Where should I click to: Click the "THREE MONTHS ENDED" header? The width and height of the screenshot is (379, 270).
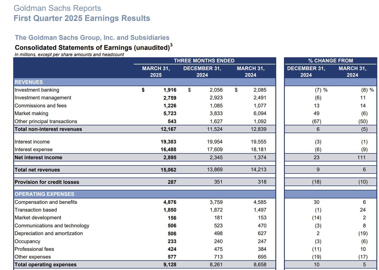pyautogui.click(x=204, y=61)
